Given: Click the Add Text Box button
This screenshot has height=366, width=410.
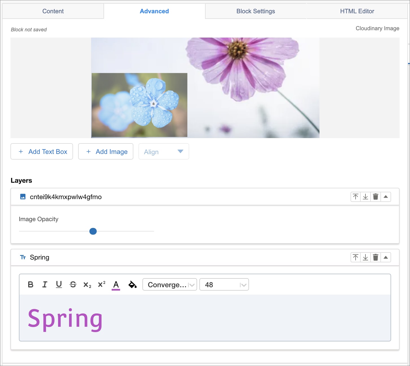Looking at the screenshot, I should point(42,152).
